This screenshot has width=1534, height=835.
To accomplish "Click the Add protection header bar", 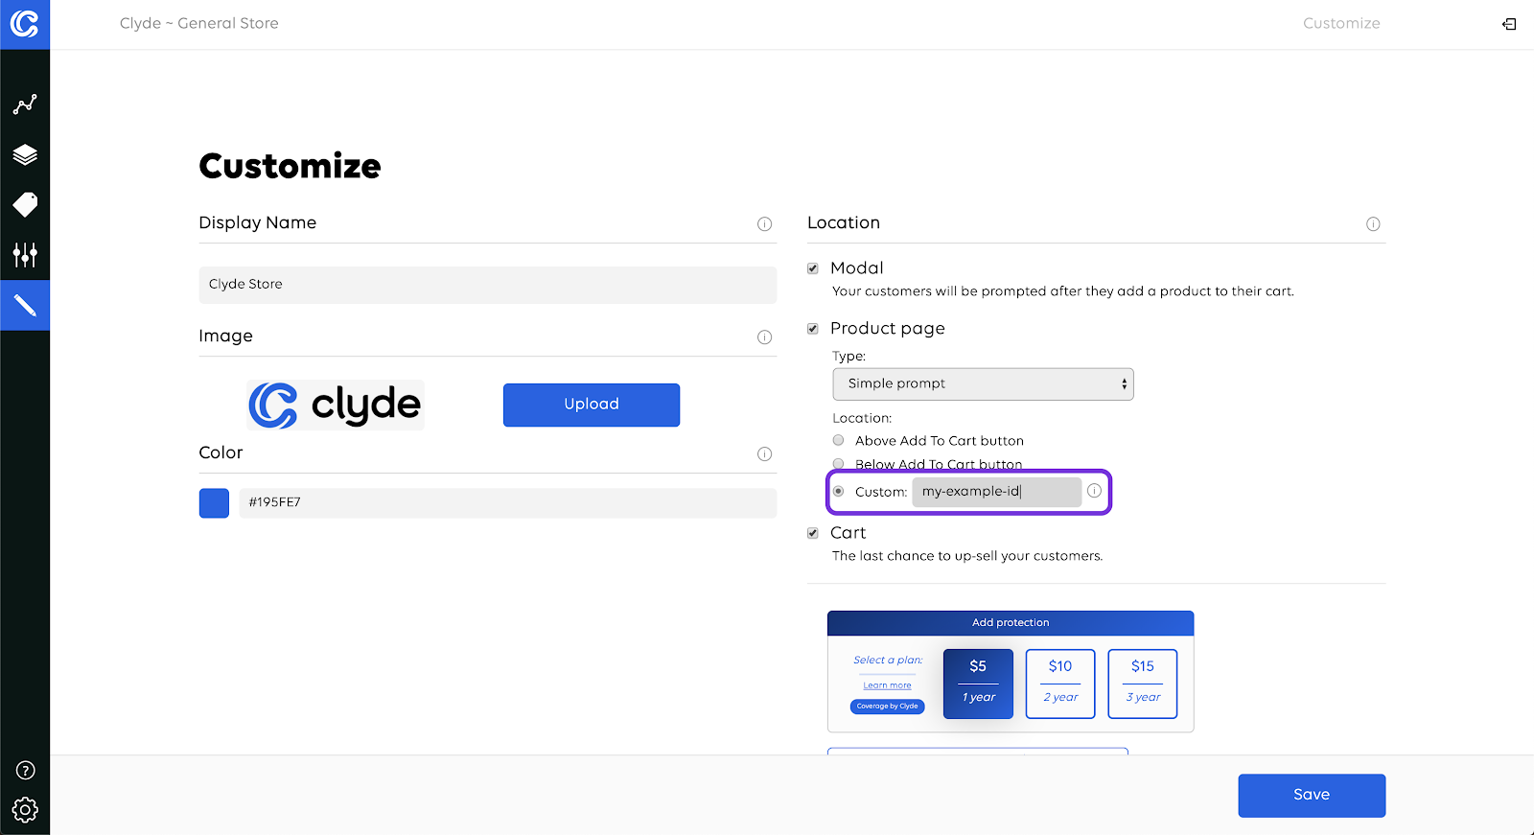I will pos(1011,623).
